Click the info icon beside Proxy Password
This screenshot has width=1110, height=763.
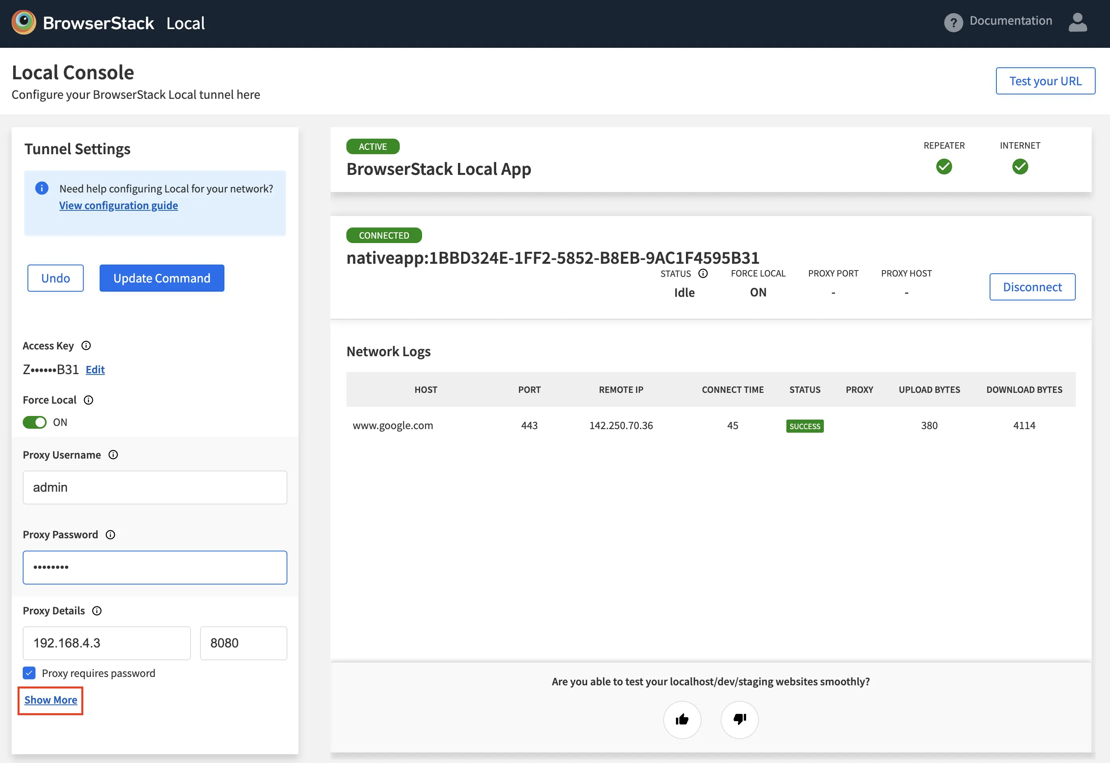click(x=110, y=534)
